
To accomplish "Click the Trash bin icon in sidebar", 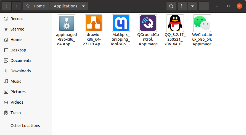I will (x=6, y=113).
